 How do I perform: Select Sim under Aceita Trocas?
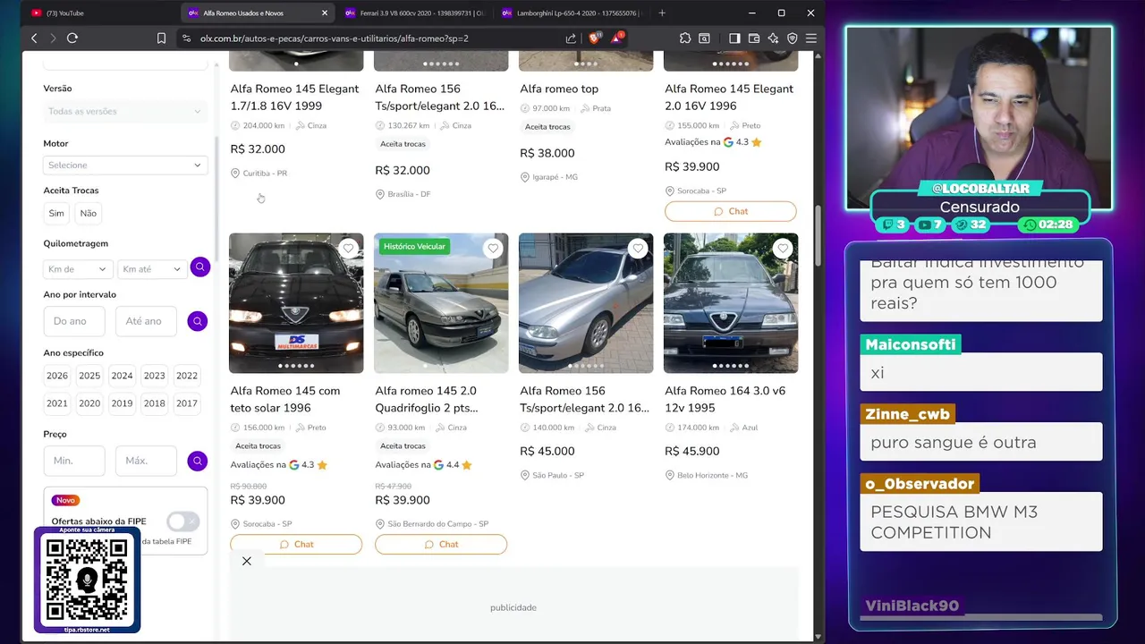pos(56,213)
